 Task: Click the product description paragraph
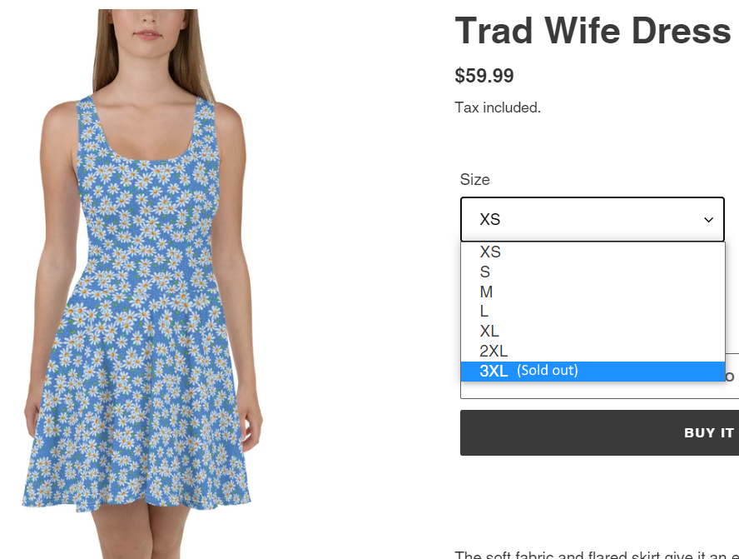[x=597, y=555]
